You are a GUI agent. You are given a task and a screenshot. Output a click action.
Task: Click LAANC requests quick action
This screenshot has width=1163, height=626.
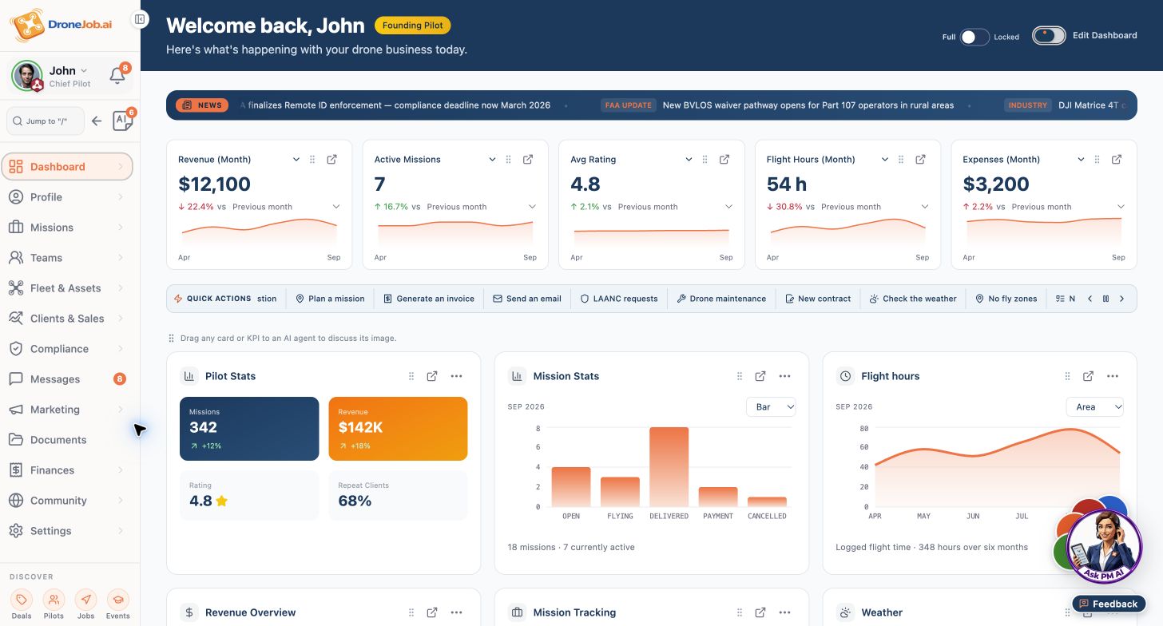(x=619, y=299)
